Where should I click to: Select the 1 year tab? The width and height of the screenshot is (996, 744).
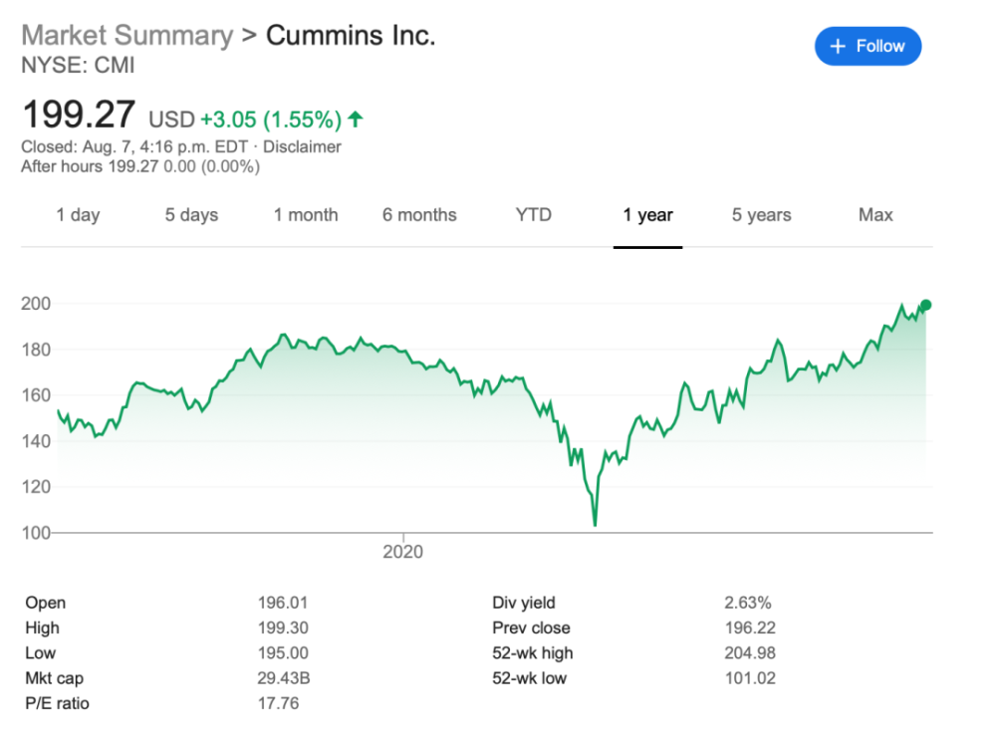[x=647, y=215]
